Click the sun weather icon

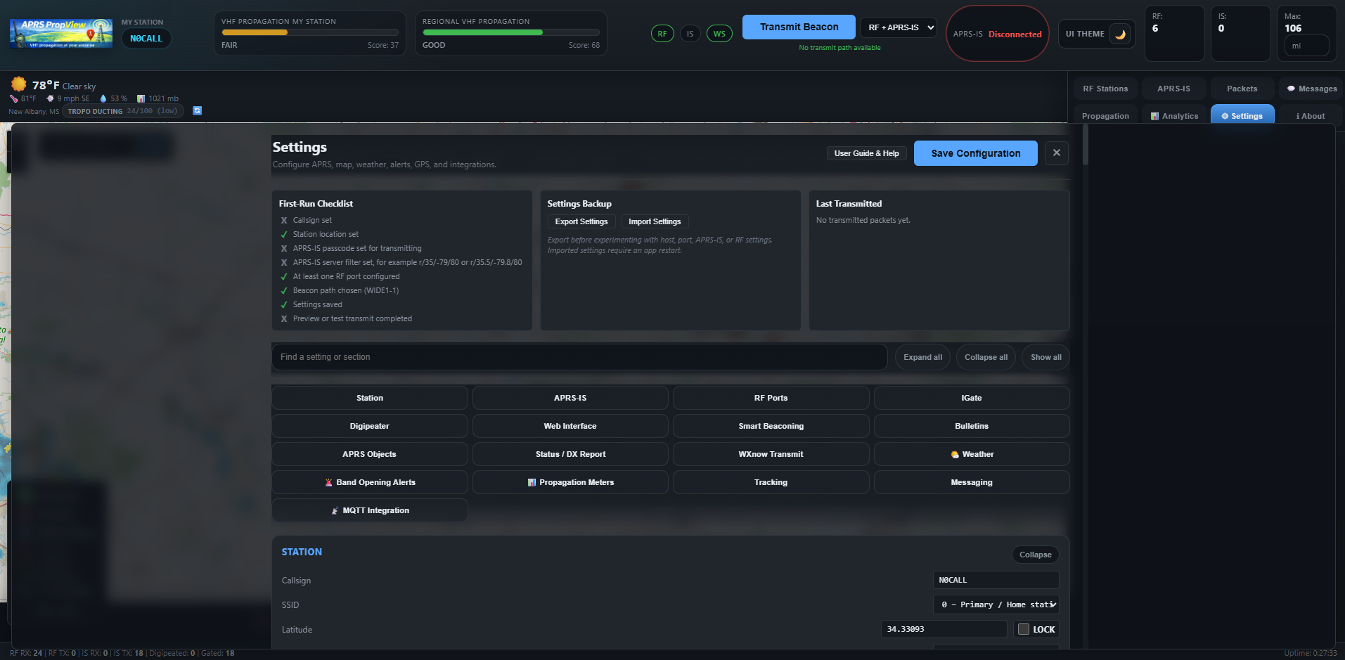pos(19,84)
